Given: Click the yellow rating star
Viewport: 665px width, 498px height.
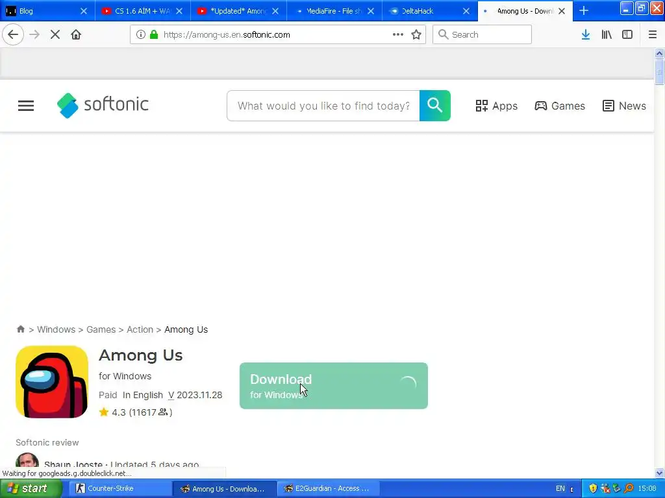Looking at the screenshot, I should click(104, 412).
